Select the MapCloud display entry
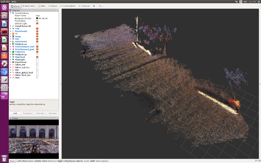 coord(20,57)
